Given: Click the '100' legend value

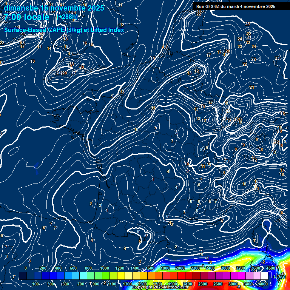Looking at the screenshot, I should 35,284.
